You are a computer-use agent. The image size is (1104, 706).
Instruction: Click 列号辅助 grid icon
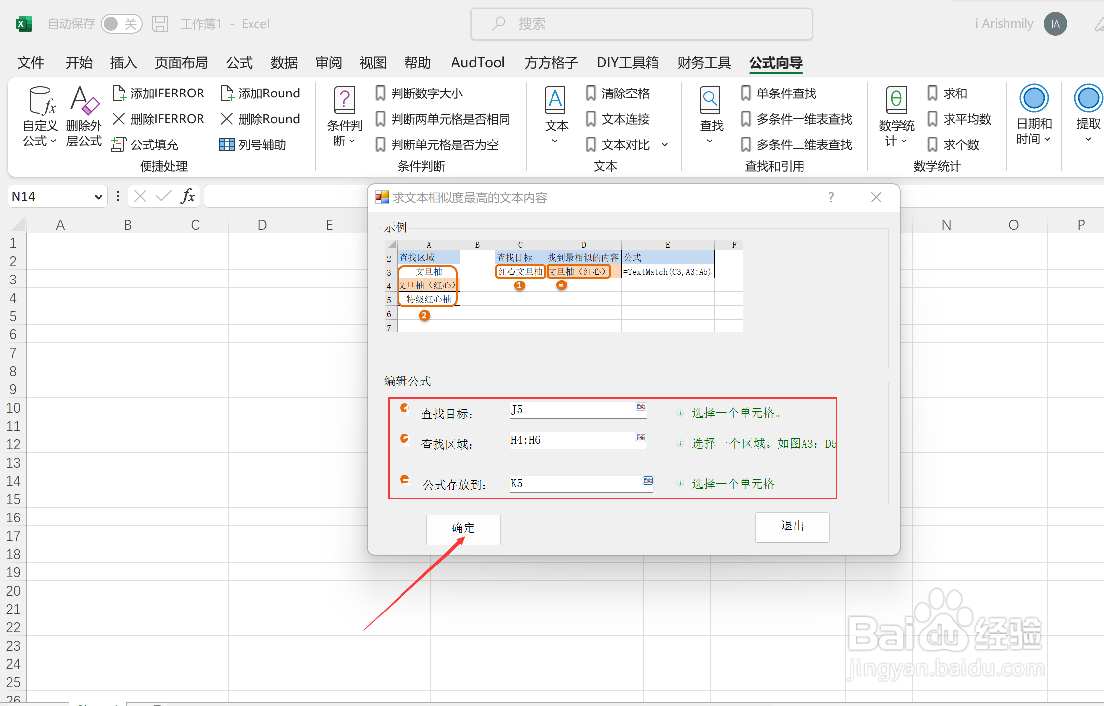click(x=226, y=144)
